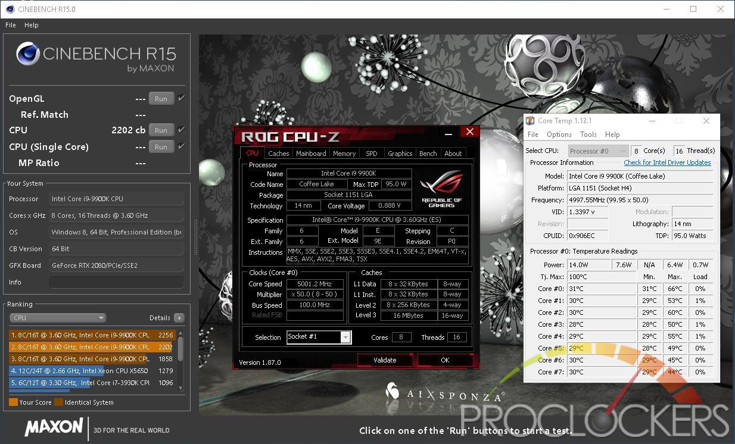The height and width of the screenshot is (444, 735).
Task: Switch to the SPD tab in CPU-Z
Action: point(372,154)
